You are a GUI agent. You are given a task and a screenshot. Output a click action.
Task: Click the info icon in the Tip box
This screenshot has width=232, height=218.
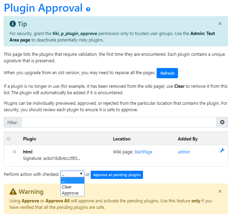click(x=13, y=24)
